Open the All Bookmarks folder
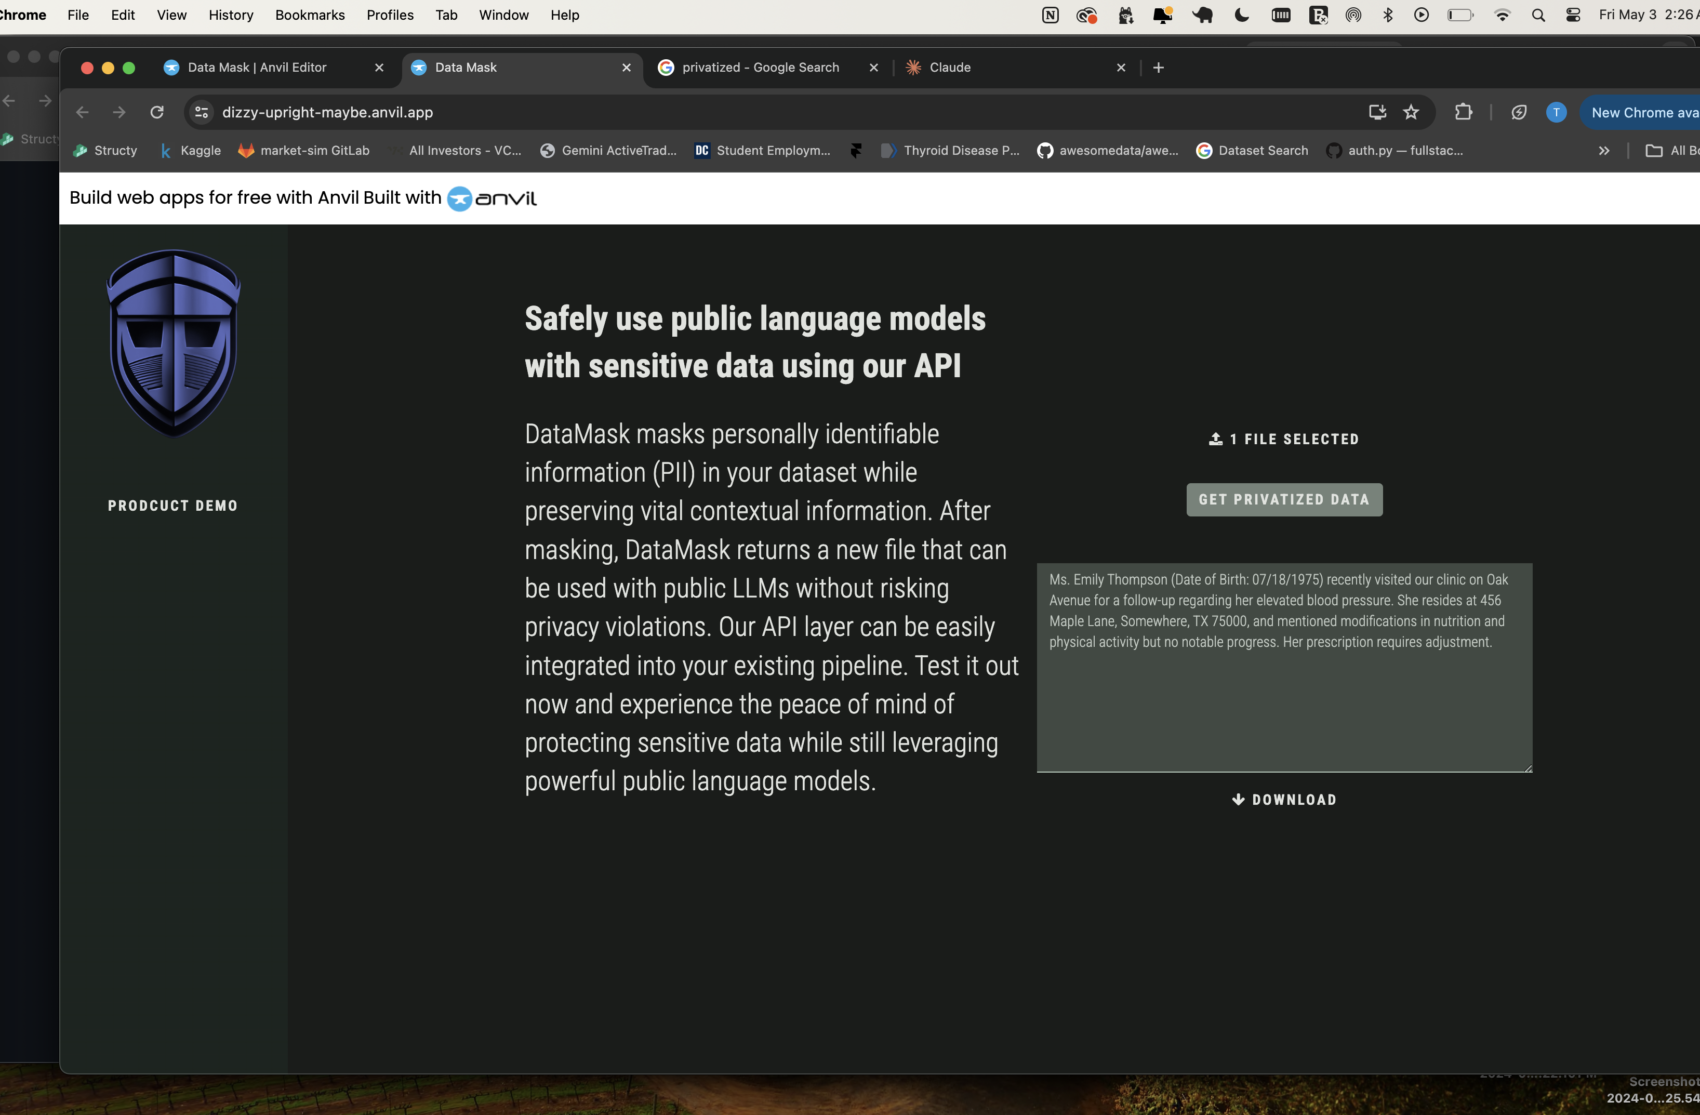Screen dimensions: 1700x1115 (x=1671, y=151)
